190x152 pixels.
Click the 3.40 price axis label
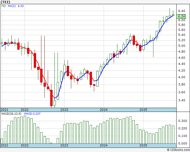pyautogui.click(x=182, y=100)
